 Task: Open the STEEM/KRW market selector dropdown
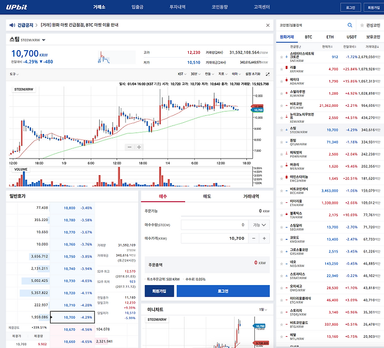pos(44,40)
